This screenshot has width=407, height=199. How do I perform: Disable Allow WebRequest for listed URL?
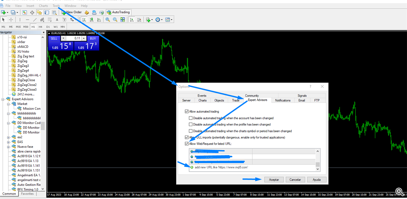click(x=187, y=144)
